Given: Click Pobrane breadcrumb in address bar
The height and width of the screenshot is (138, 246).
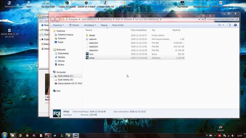Looking at the screenshot, I should point(128,19).
